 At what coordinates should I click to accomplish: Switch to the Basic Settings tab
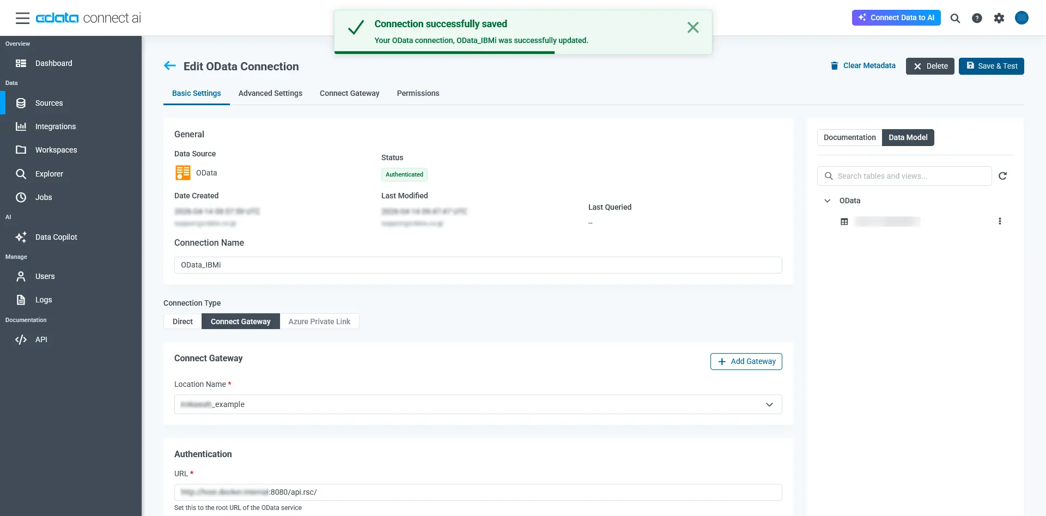[x=196, y=93]
